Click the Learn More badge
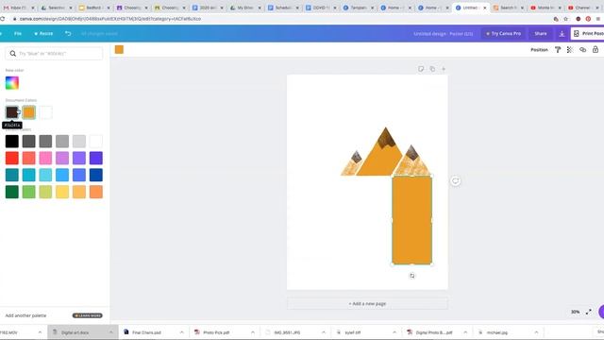The width and height of the screenshot is (604, 340). (x=88, y=315)
